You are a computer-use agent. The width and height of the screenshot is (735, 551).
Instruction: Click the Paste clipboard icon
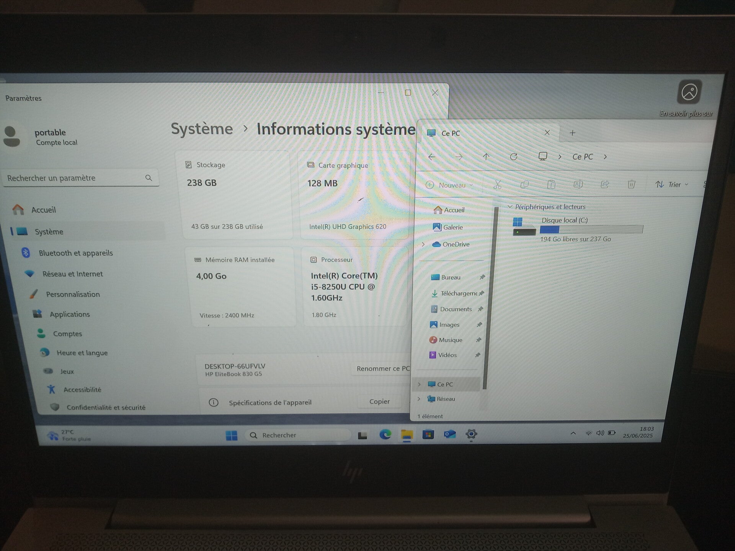pos(551,185)
